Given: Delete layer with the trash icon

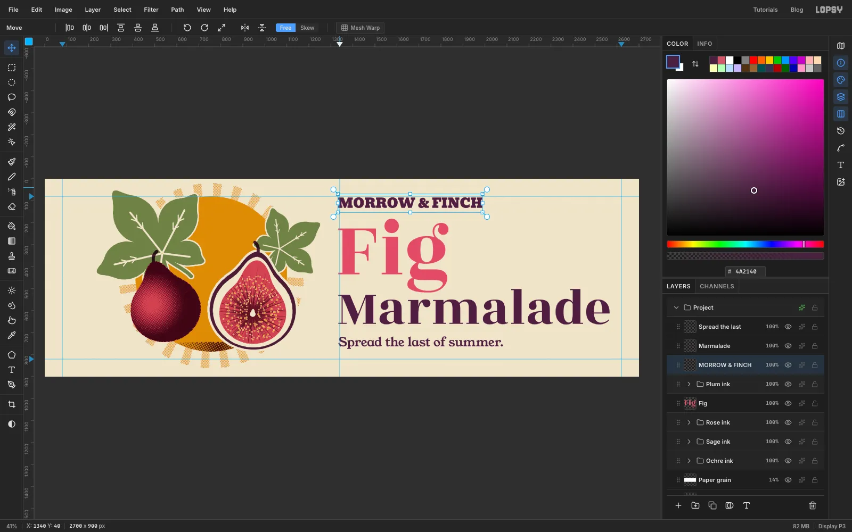Looking at the screenshot, I should (813, 505).
